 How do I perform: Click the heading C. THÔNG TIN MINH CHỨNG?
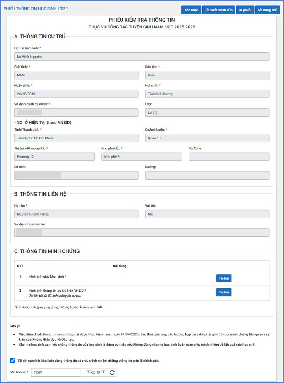pos(47,251)
